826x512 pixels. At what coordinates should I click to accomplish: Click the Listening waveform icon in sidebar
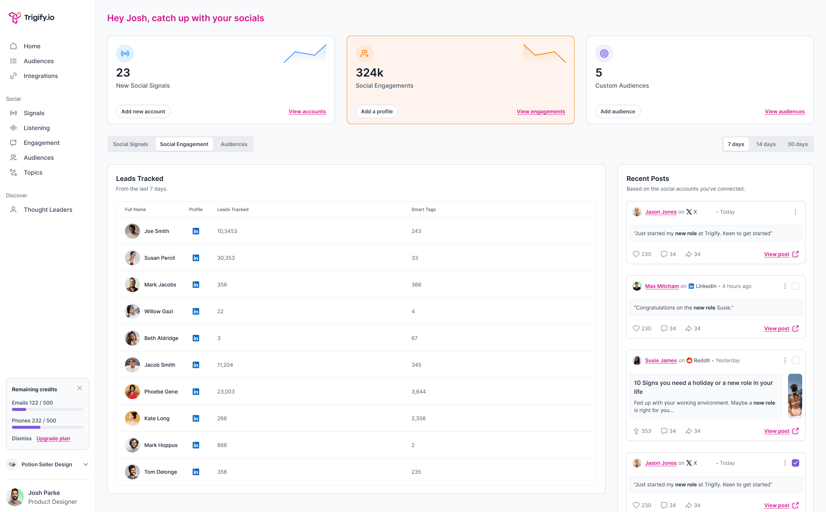coord(13,128)
